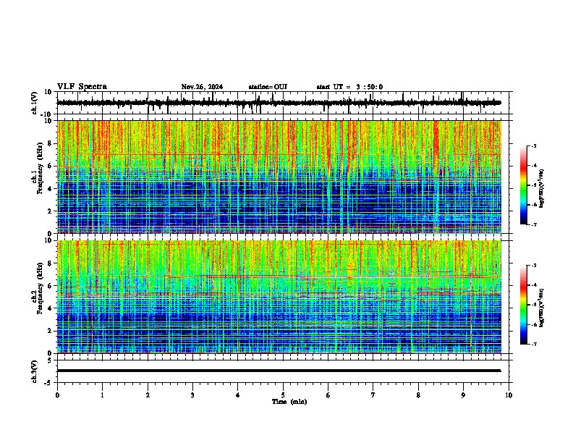Click the flat ch.3 voltage trace
This screenshot has width=573, height=443.
tap(279, 371)
